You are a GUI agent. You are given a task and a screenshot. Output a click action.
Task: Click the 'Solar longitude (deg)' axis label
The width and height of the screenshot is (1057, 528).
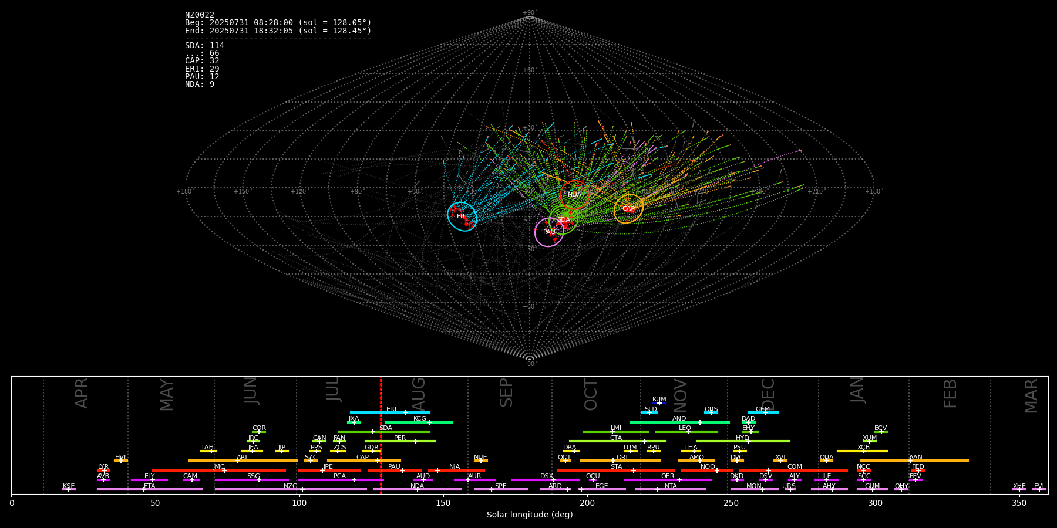pos(530,515)
